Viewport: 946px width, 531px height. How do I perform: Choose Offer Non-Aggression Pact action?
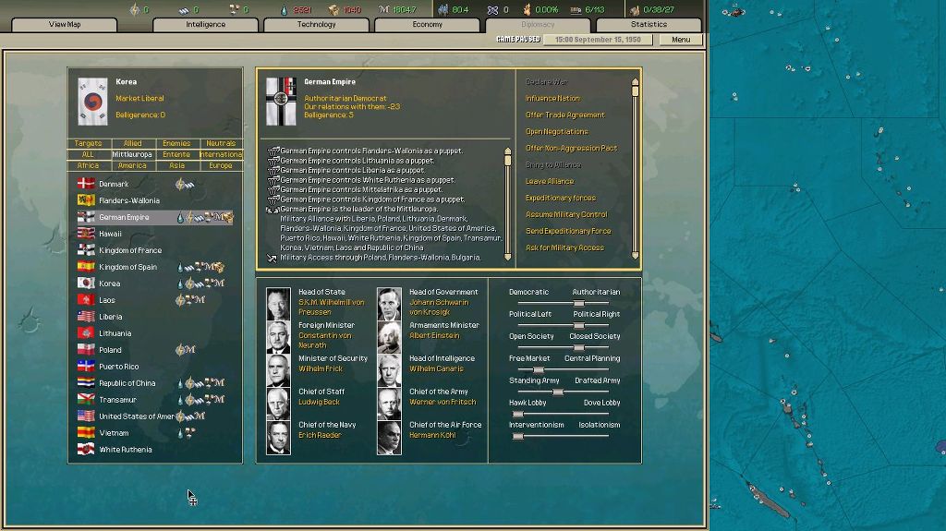point(571,148)
